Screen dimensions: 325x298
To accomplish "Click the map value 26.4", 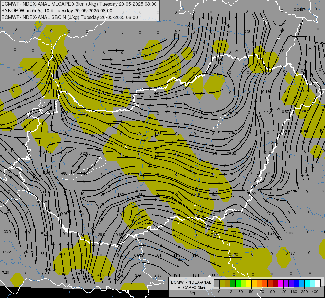I will click(x=65, y=173).
